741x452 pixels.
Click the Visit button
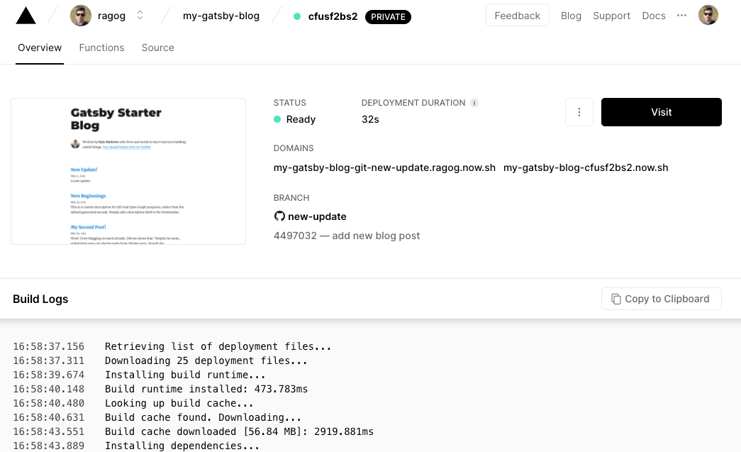[661, 112]
